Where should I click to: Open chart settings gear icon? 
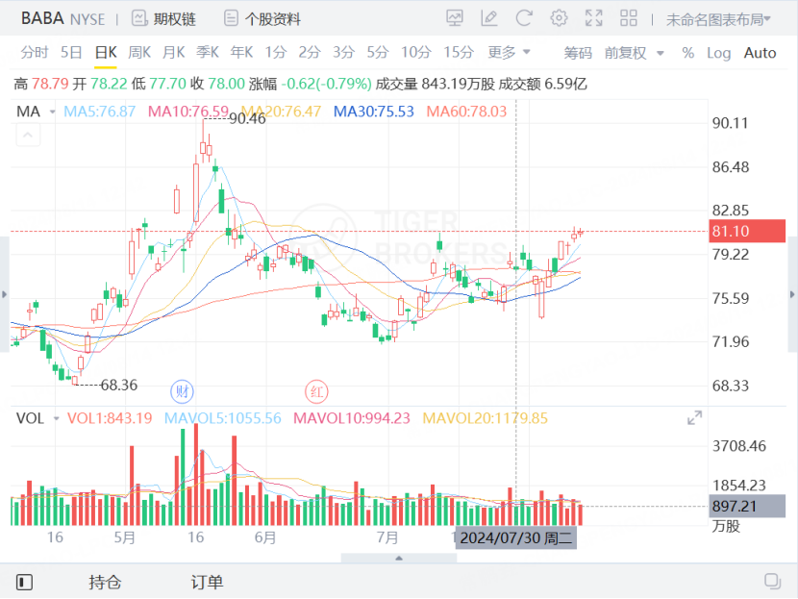coord(559,18)
